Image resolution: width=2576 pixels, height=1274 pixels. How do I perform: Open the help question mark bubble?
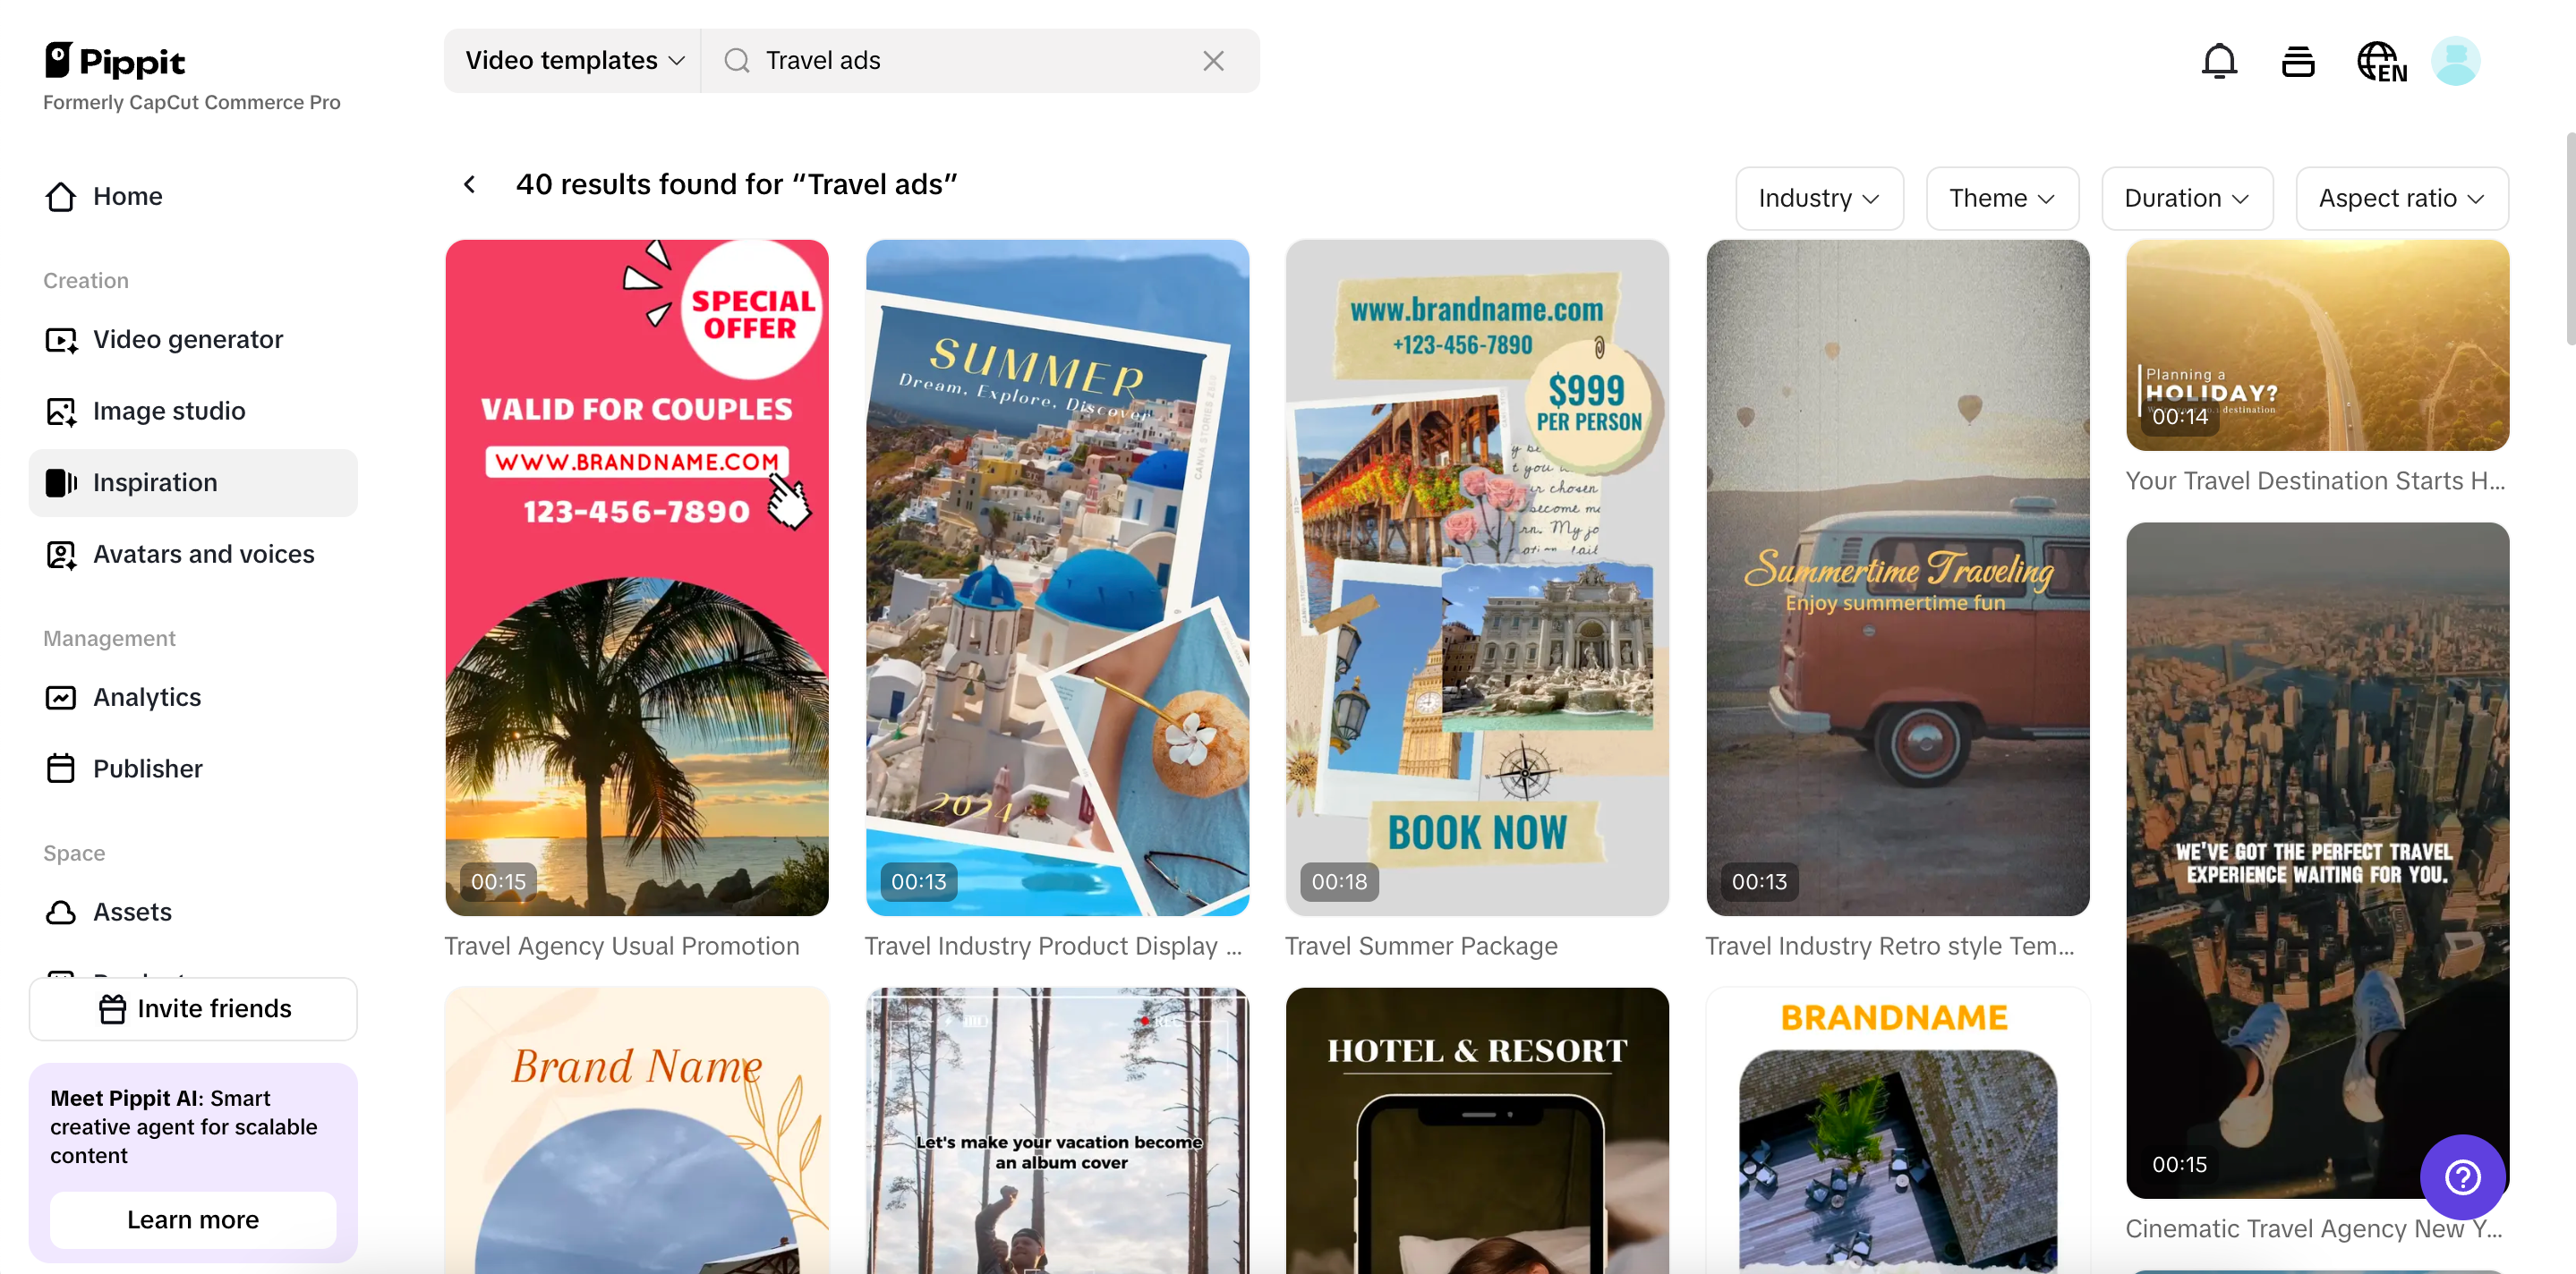(2462, 1177)
